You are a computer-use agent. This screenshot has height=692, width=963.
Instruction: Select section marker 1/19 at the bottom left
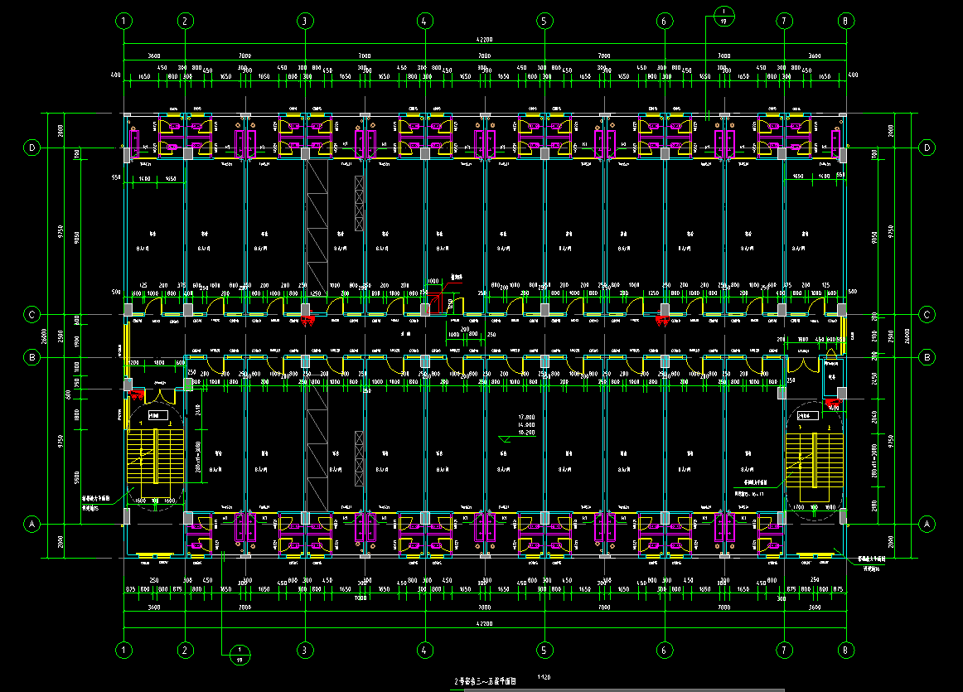click(239, 655)
